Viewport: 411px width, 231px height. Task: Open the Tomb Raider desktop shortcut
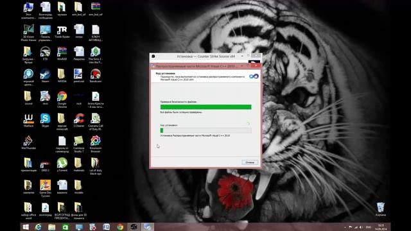pos(62,31)
